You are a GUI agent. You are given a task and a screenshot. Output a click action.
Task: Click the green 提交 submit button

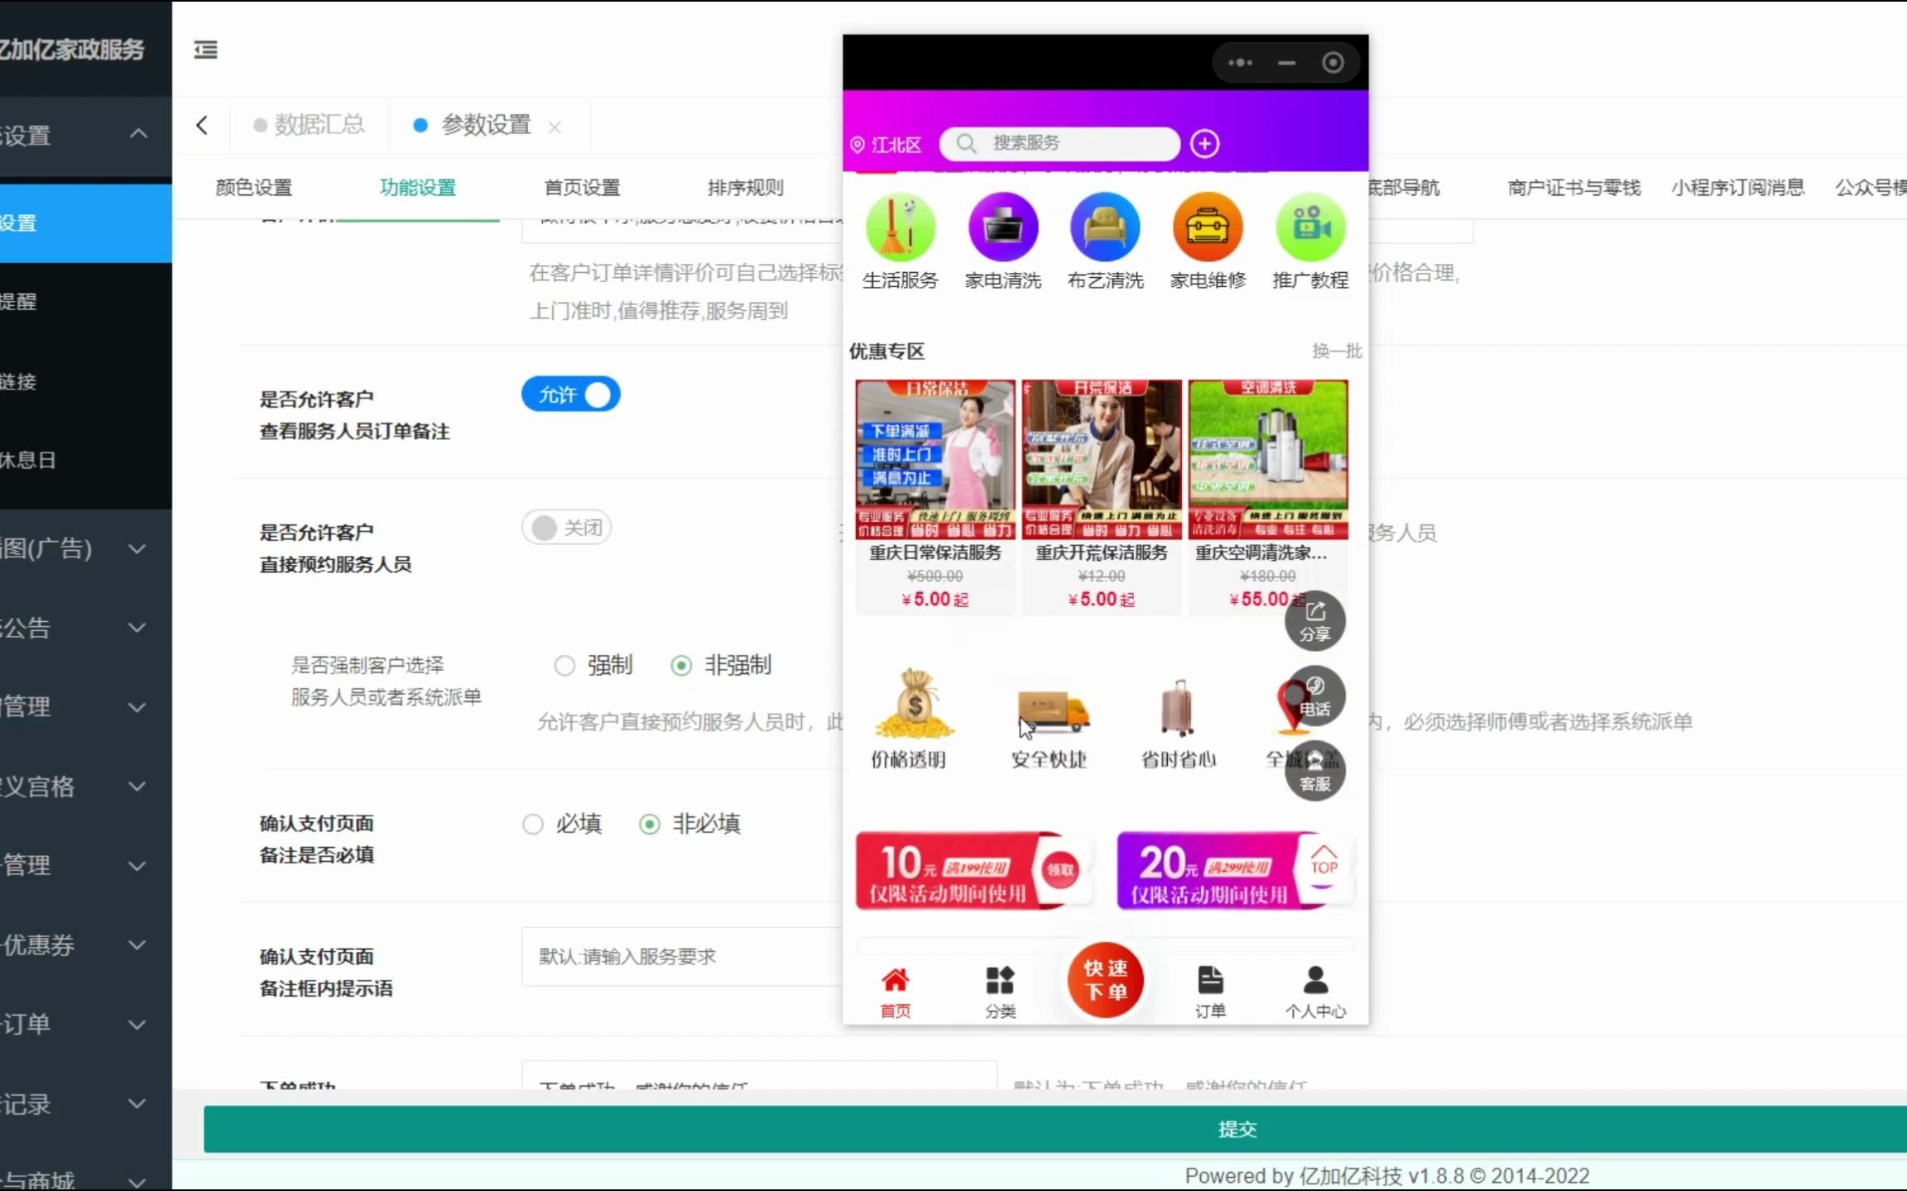click(1055, 1129)
